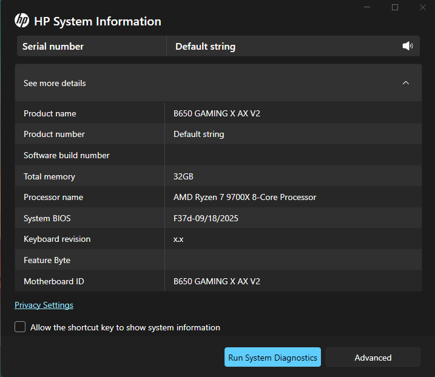Select the BIOS value 'F37d-09/18/2025'
The width and height of the screenshot is (435, 377).
click(x=206, y=218)
